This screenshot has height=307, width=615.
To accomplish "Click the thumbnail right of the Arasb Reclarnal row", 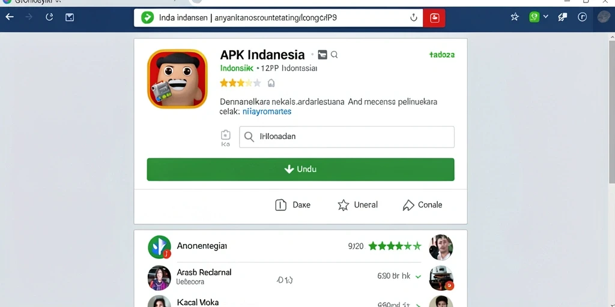I will coord(441,278).
